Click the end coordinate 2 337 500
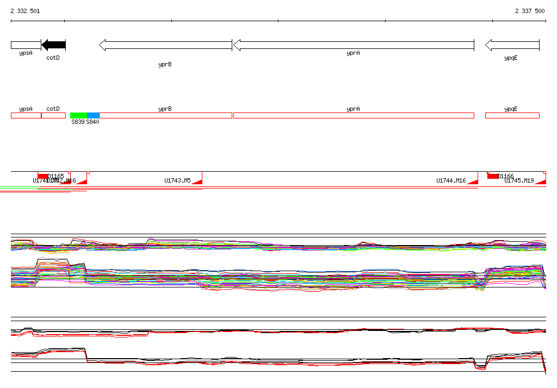The height and width of the screenshot is (388, 557). coord(530,11)
